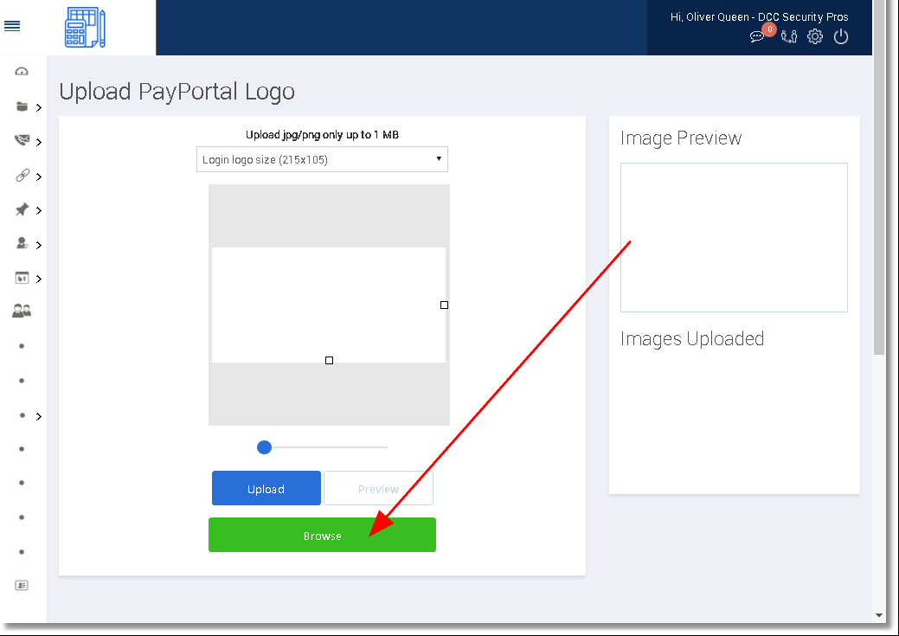This screenshot has width=899, height=636.
Task: Open the Login logo size dropdown
Action: point(322,159)
